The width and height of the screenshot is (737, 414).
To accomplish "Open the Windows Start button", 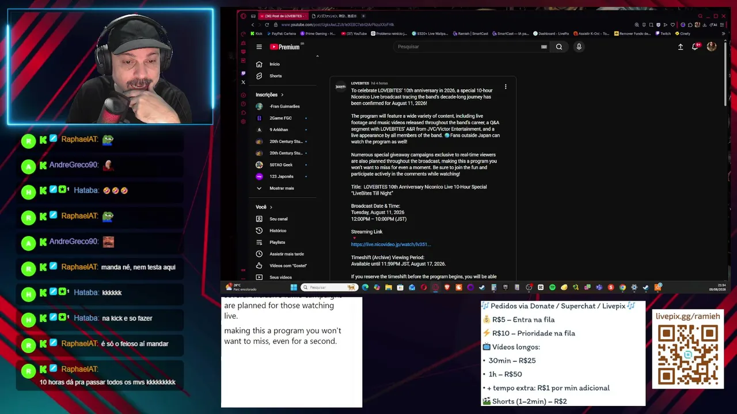I will click(x=294, y=287).
